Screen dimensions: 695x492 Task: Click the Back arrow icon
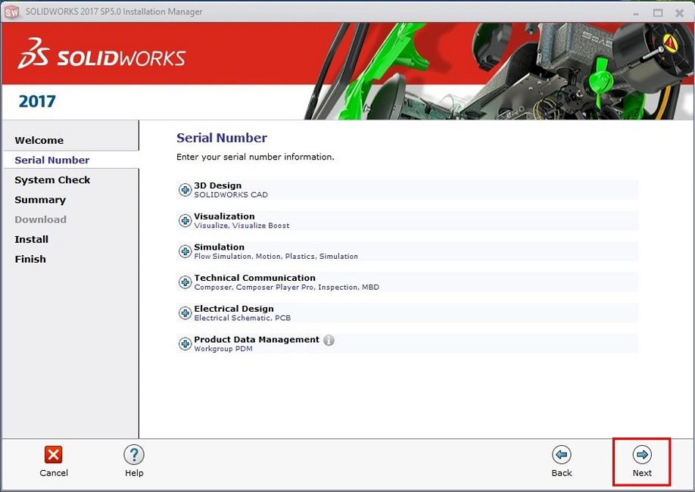[x=561, y=454]
